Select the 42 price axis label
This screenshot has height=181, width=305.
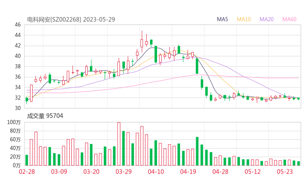tap(18, 46)
